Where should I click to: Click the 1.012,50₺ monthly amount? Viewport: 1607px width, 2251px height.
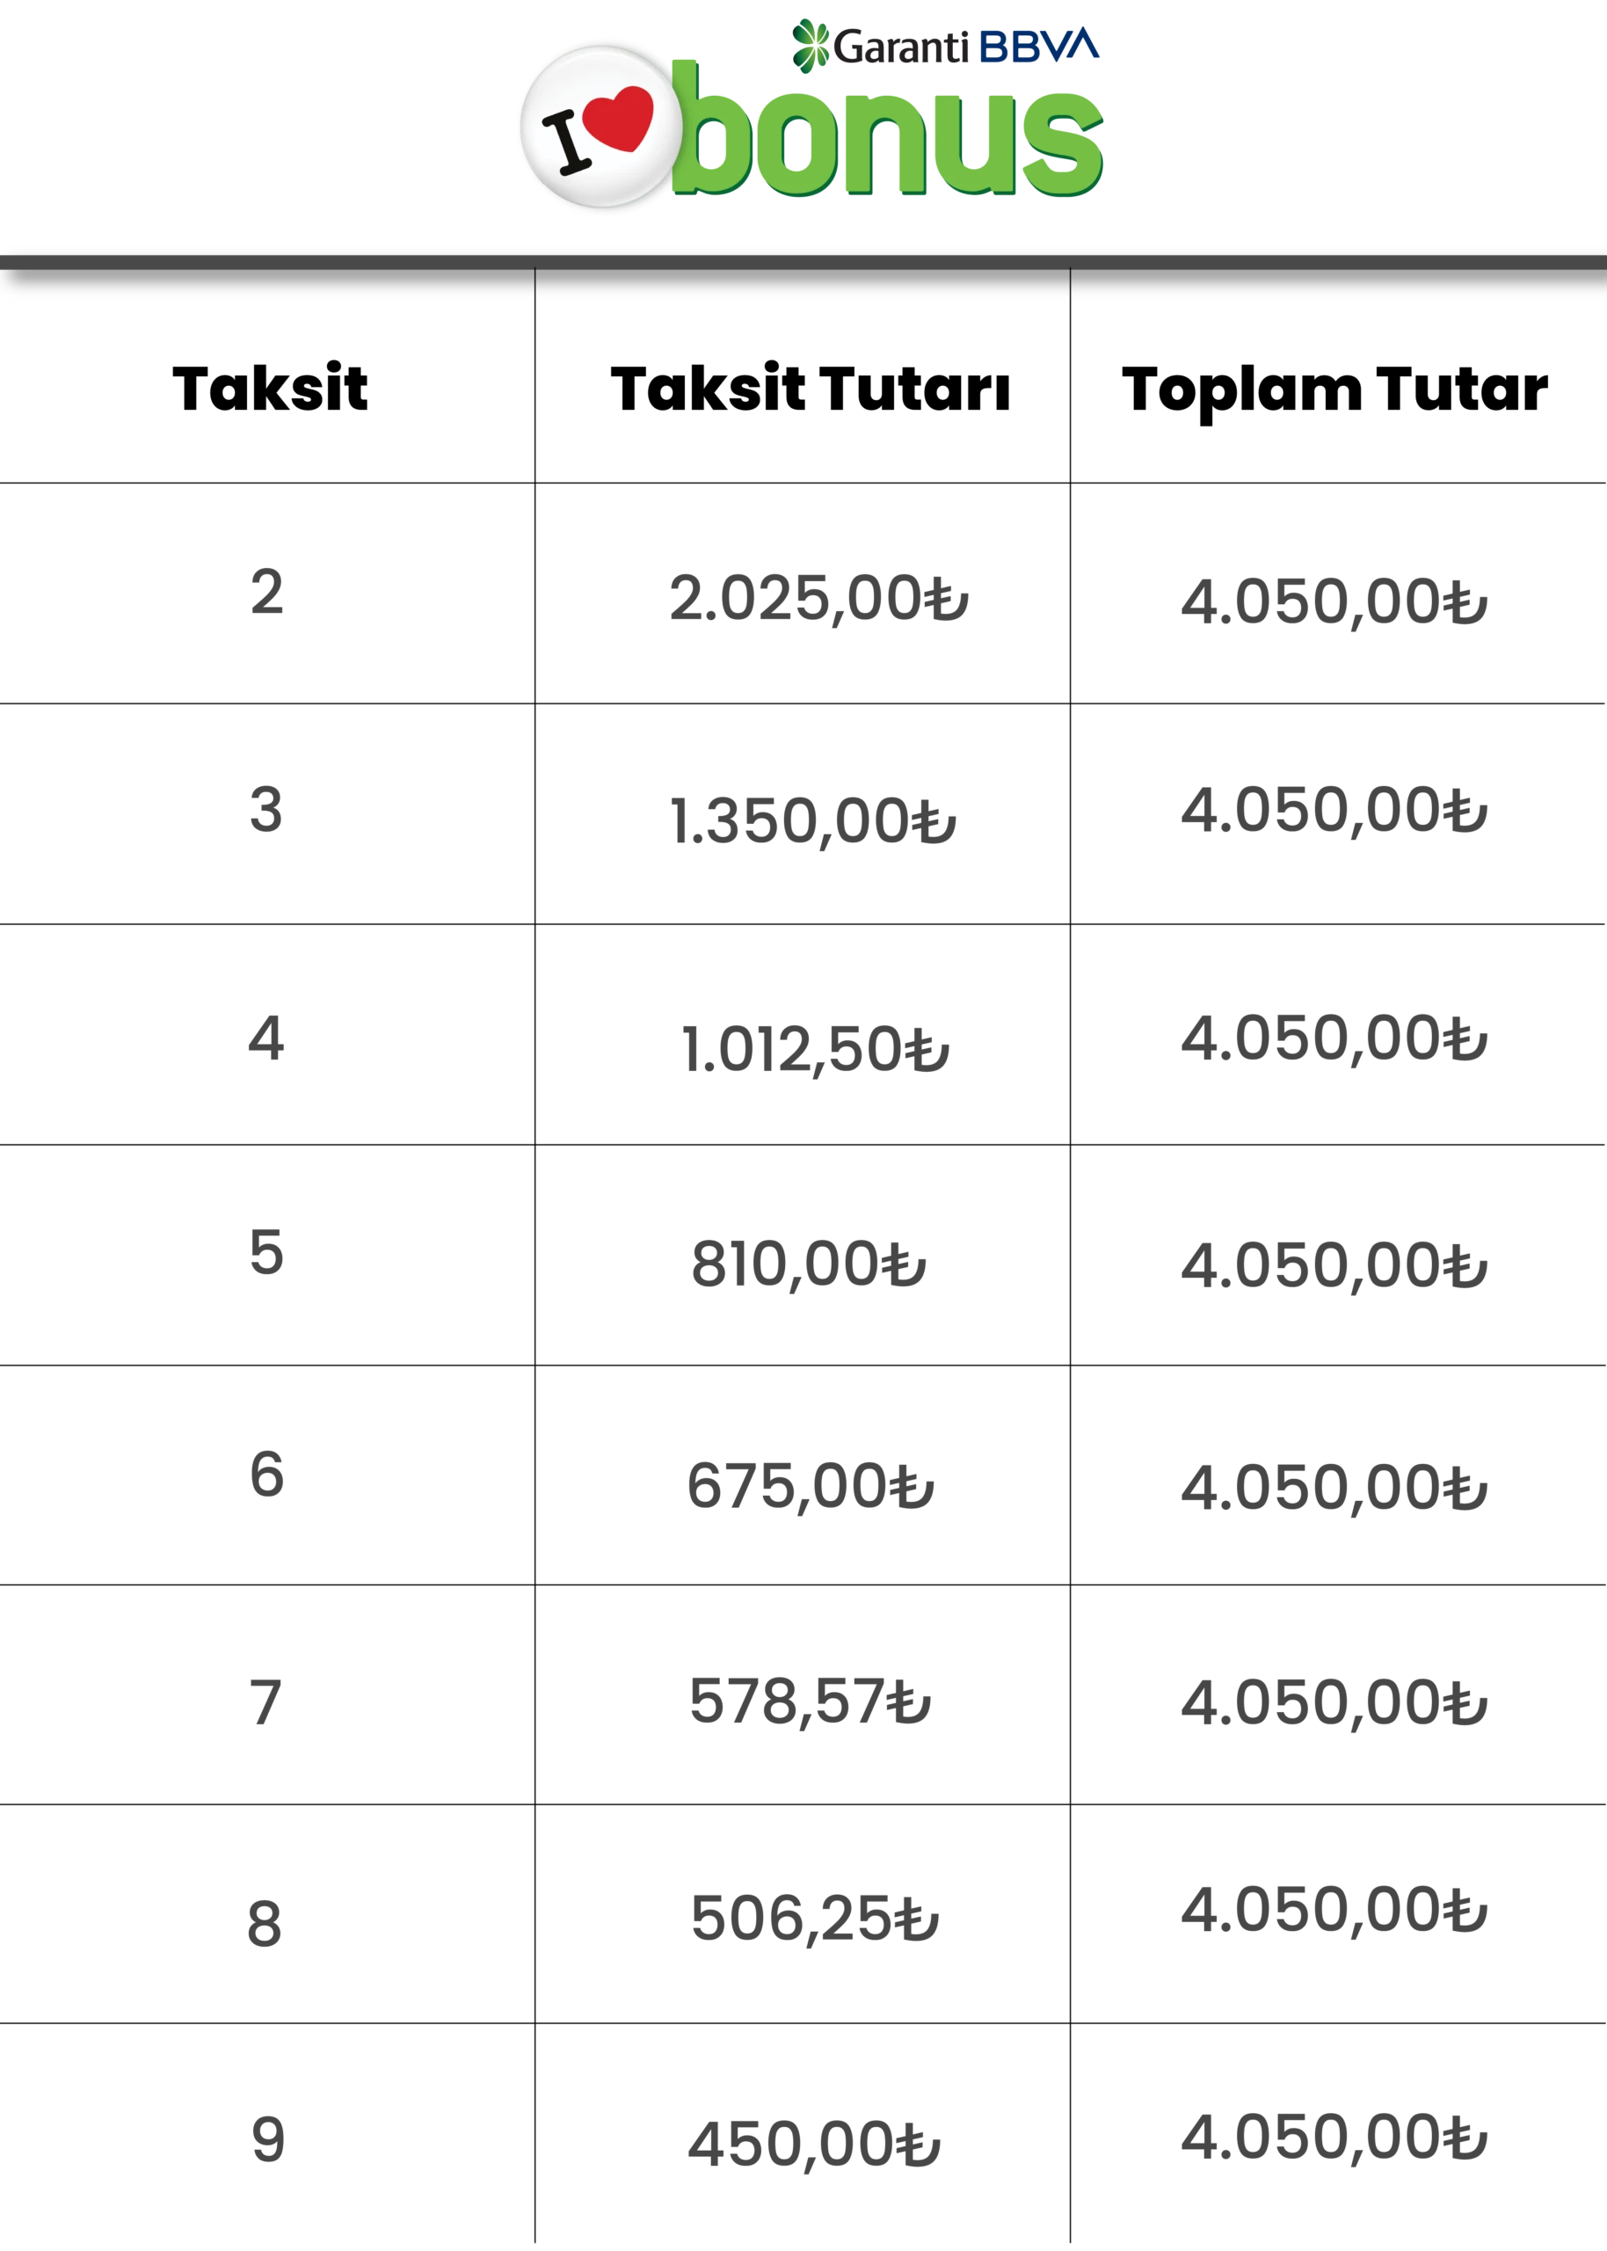pyautogui.click(x=814, y=1049)
